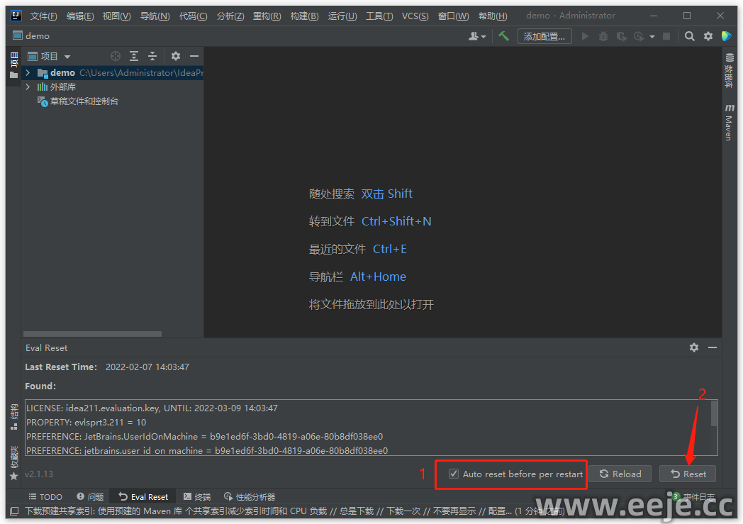Open IDE settings gear in top toolbar

[708, 36]
